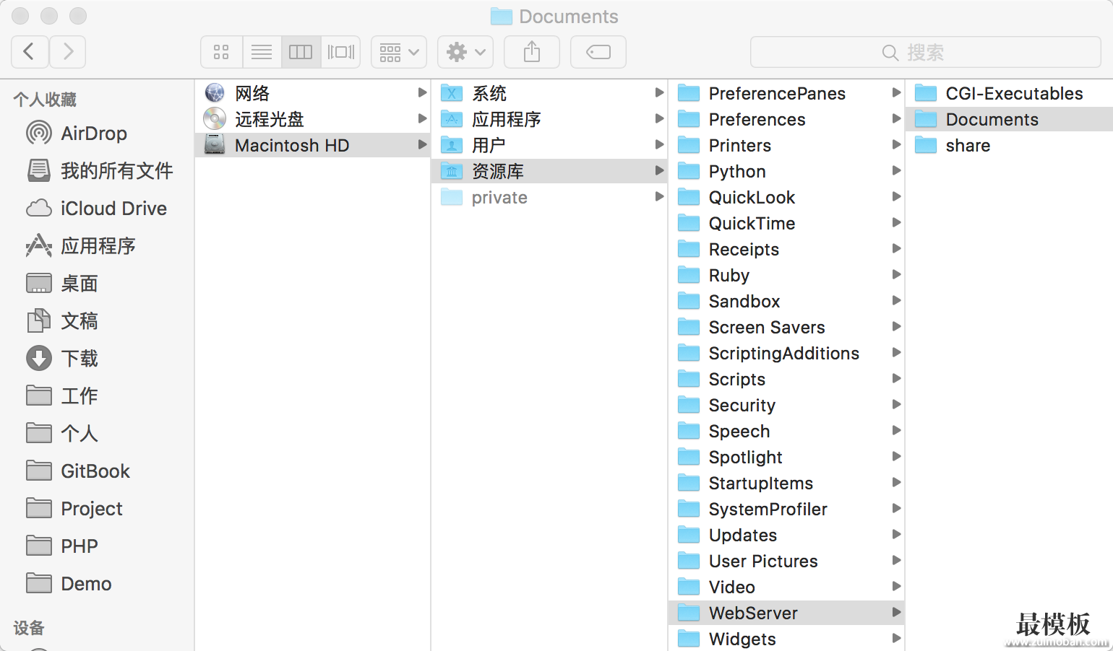Viewport: 1113px width, 651px height.
Task: Select the CGI-Executables folder
Action: [x=1010, y=93]
